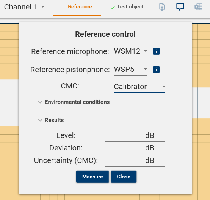Click the CMC: label
Screen dimensions: 210x200
[70, 86]
